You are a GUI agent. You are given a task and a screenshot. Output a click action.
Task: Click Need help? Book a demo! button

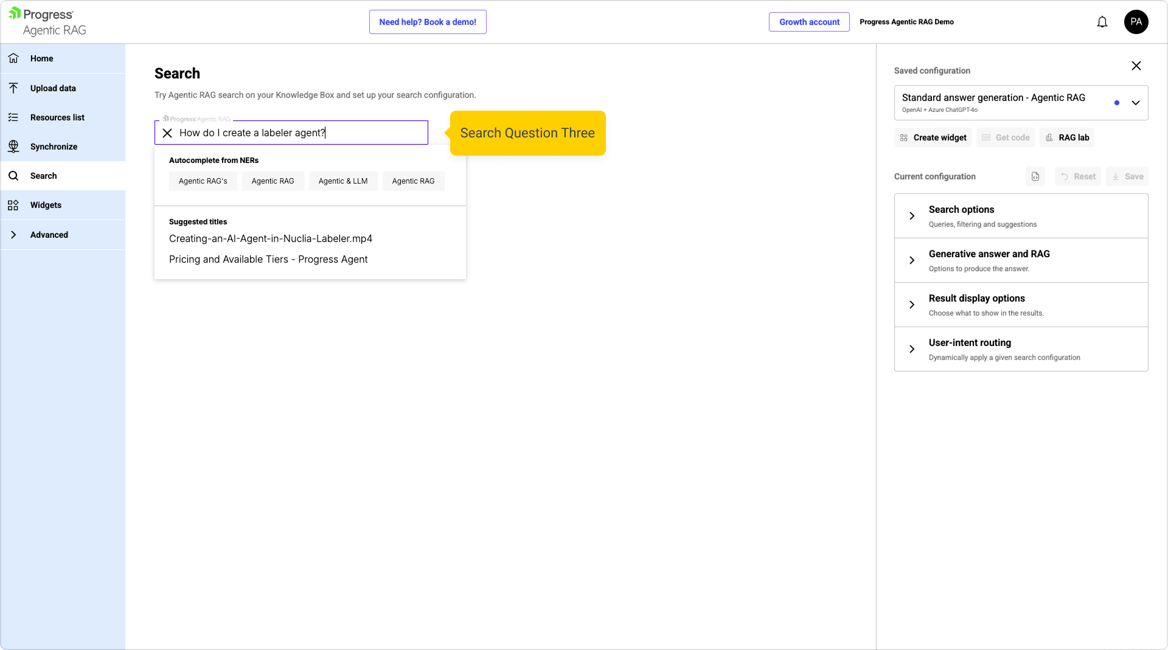[x=427, y=22]
